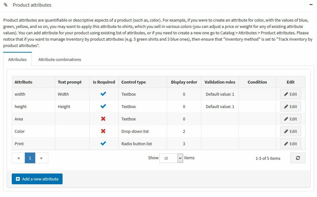
Task: Open the Attribute combinations tab
Action: tap(60, 59)
